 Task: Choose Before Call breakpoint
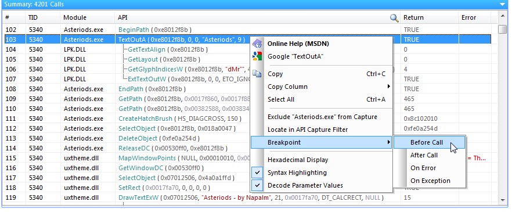(429, 142)
